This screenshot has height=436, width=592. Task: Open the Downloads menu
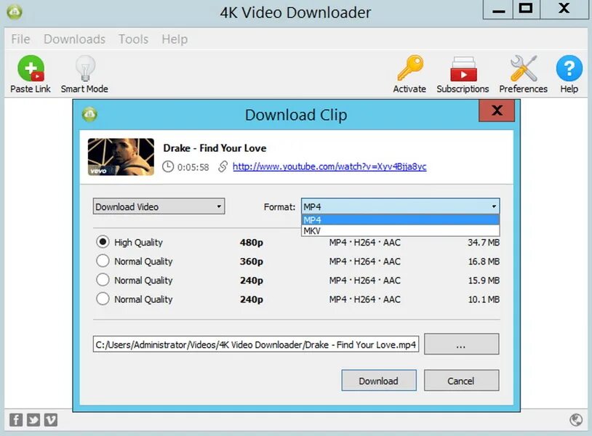[74, 39]
